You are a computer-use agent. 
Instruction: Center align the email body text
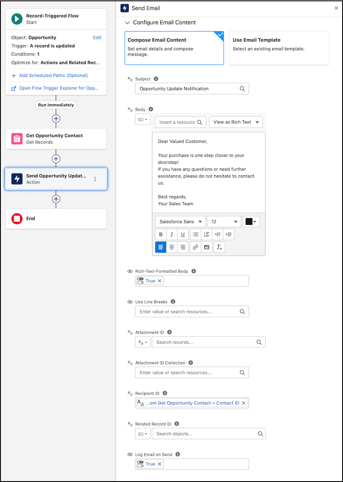tap(172, 247)
